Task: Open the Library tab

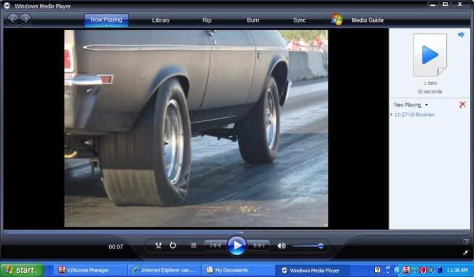Action: coord(161,20)
